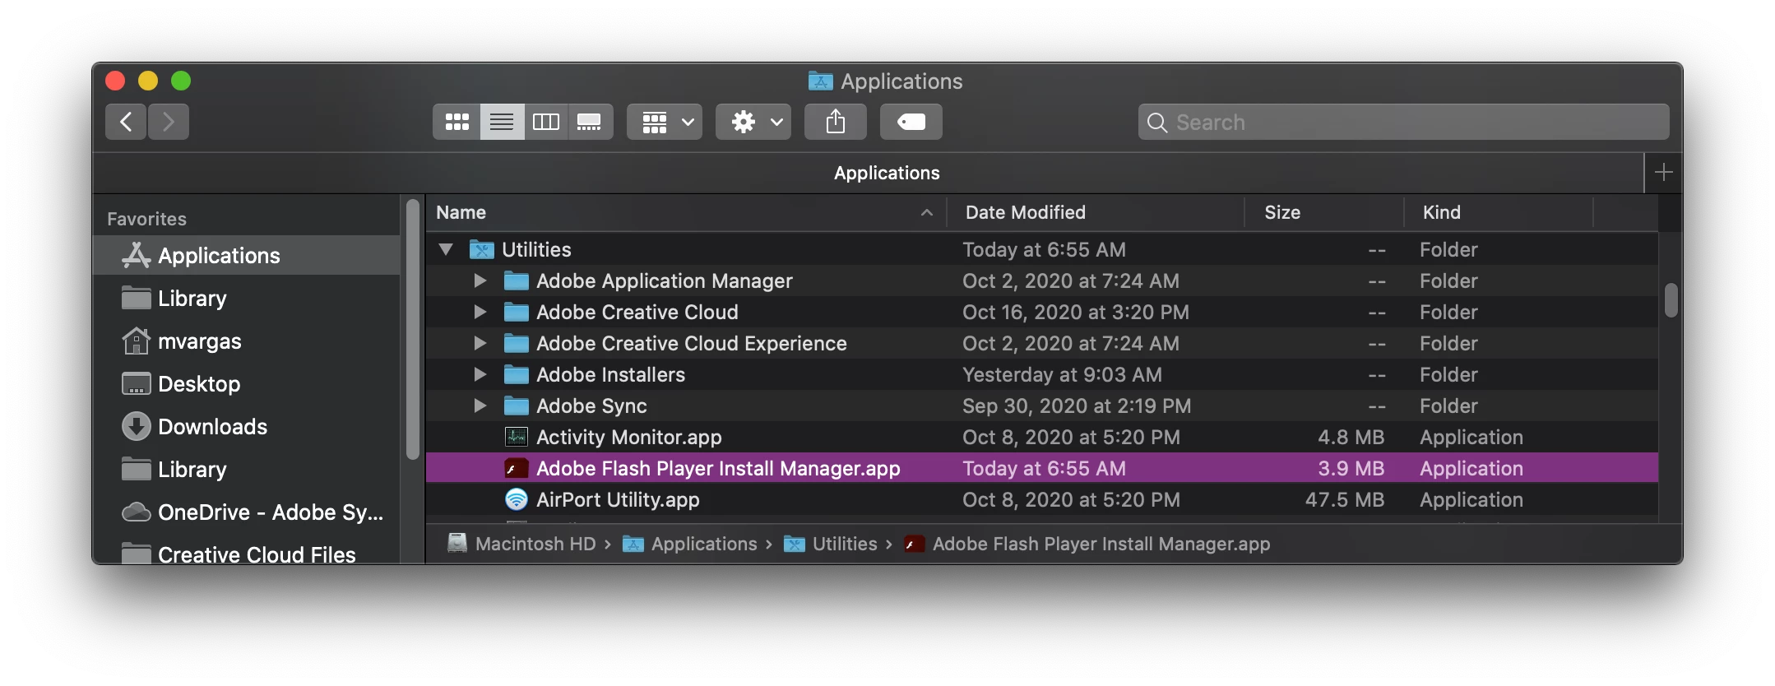Sort by Name column header

(x=686, y=212)
